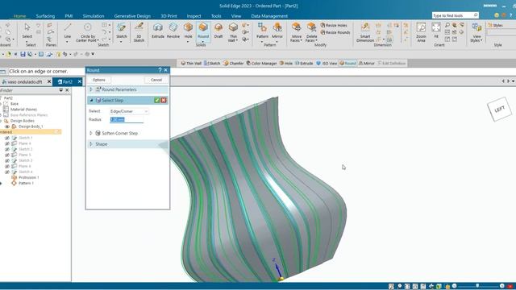Switch to the Surfacing tab

[45, 16]
